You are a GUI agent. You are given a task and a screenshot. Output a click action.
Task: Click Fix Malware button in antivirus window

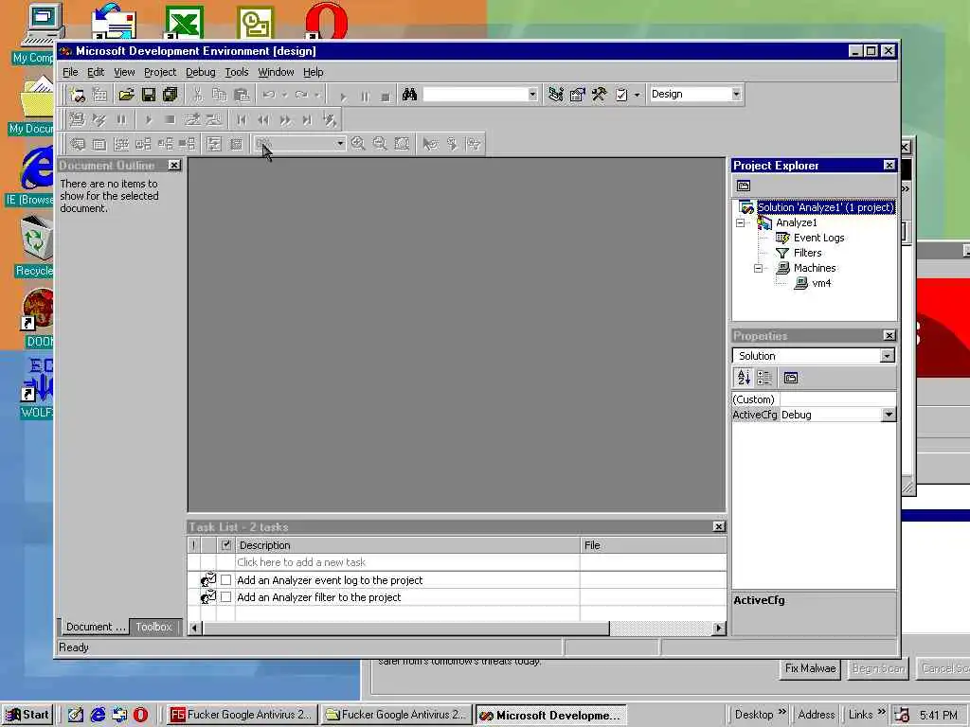coord(810,668)
